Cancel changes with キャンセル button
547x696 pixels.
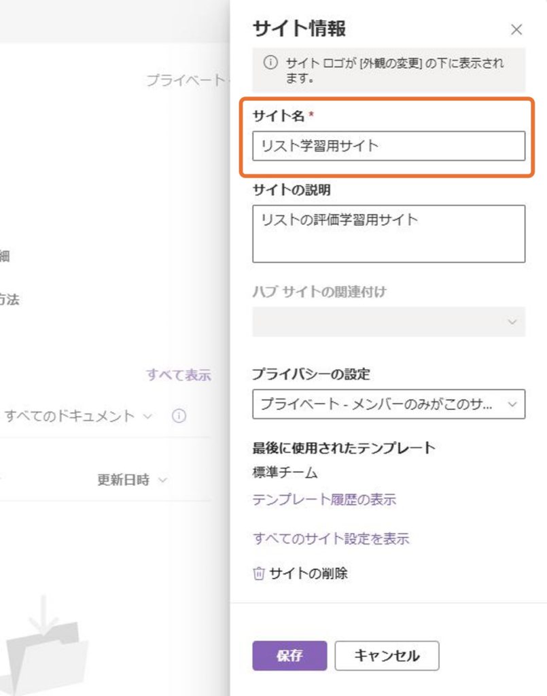387,656
